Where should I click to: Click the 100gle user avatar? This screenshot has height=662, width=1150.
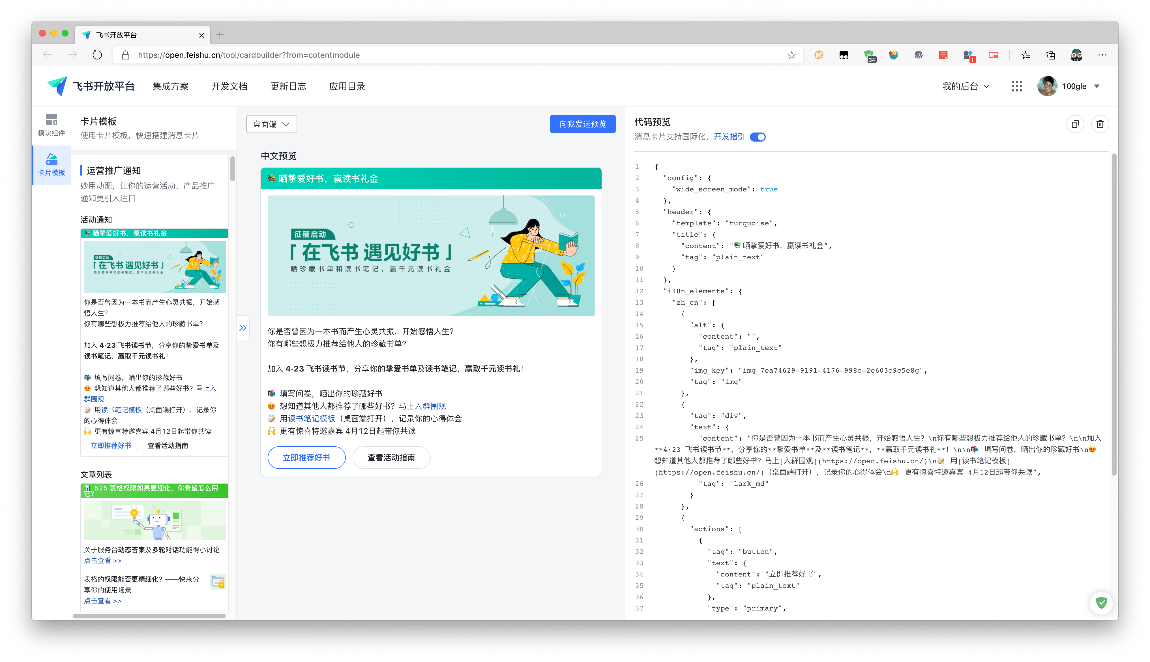click(x=1047, y=86)
